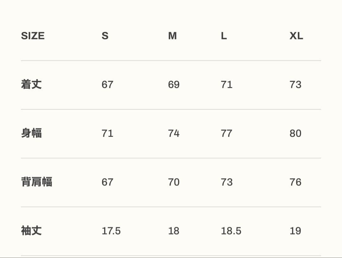342x258 pixels.
Task: Select the M size column header
Action: 172,36
